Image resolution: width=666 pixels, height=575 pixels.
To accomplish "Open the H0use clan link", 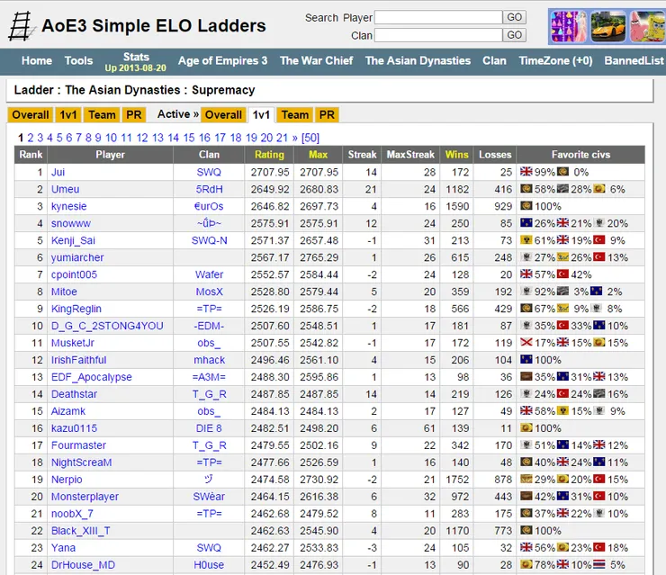I will tap(209, 565).
